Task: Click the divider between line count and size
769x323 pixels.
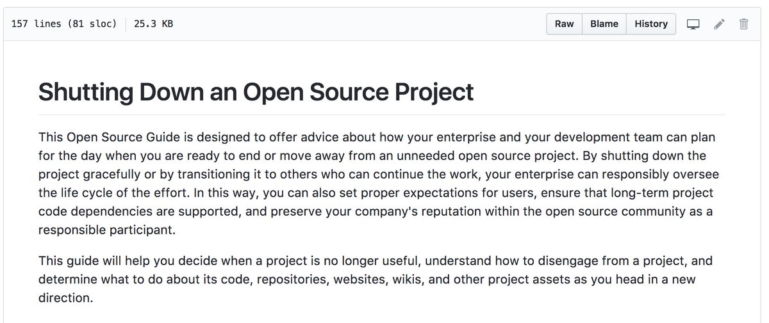Action: [x=126, y=24]
